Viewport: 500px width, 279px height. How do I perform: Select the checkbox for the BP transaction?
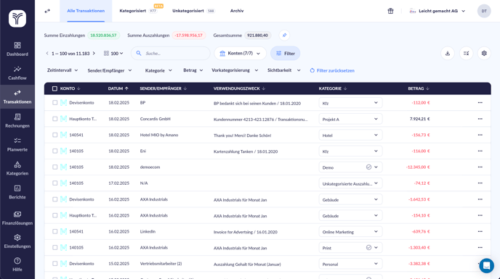click(55, 103)
